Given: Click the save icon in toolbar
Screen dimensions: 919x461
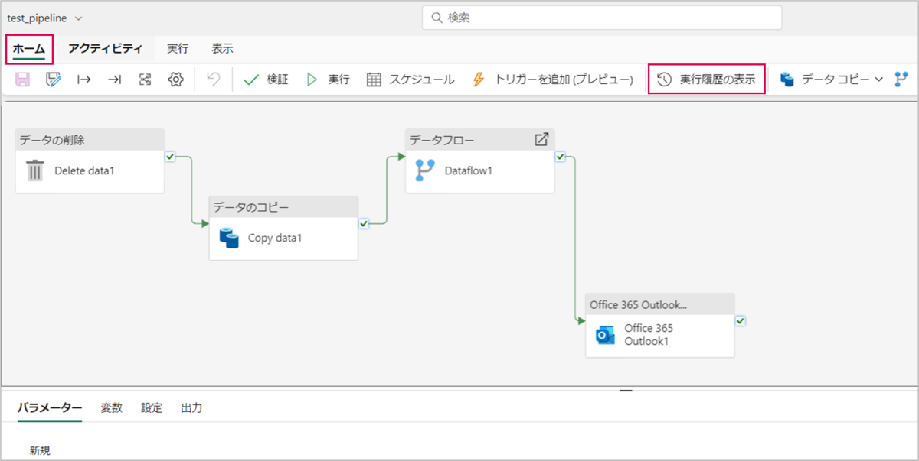Looking at the screenshot, I should pyautogui.click(x=23, y=80).
